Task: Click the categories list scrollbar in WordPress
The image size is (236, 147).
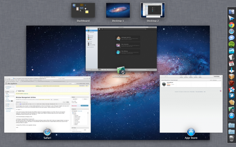Action: 88,113
